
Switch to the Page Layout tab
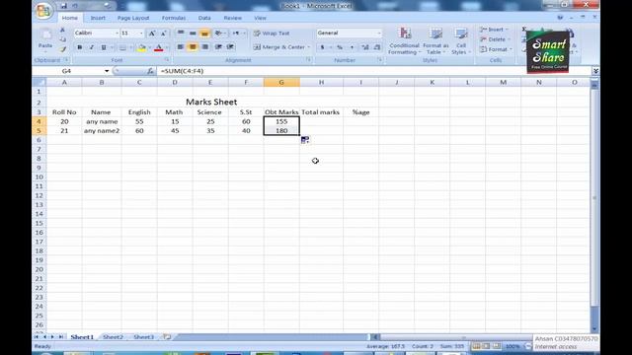(133, 18)
